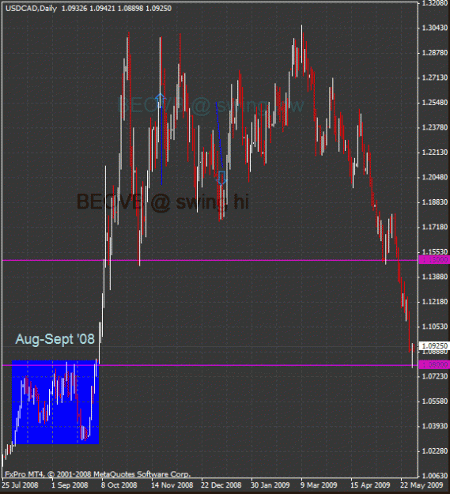Click the 1.18830 price scale label
This screenshot has width=450, height=494.
[434, 202]
